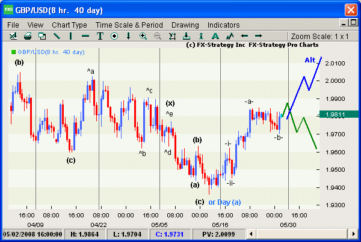The height and width of the screenshot is (242, 361).
Task: Click the copy windows icon
Action: [42, 36]
